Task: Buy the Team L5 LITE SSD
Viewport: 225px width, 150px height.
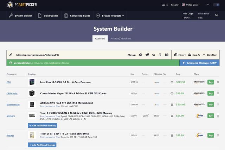Action: 211,135
